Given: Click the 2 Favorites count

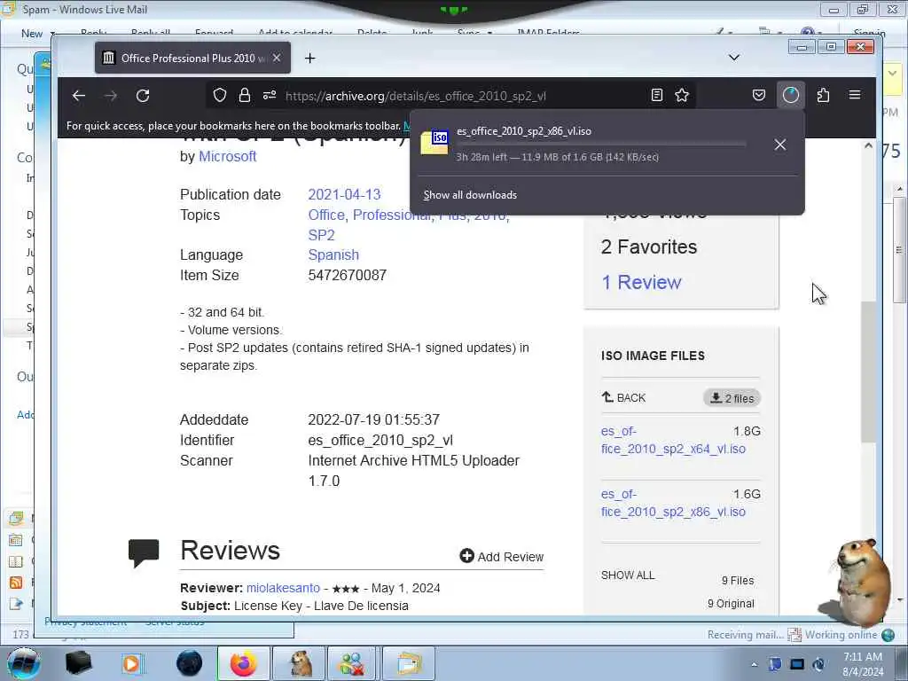Looking at the screenshot, I should pyautogui.click(x=649, y=247).
